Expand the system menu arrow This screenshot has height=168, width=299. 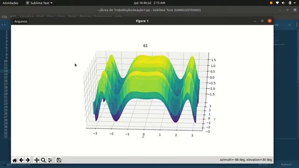pos(295,3)
